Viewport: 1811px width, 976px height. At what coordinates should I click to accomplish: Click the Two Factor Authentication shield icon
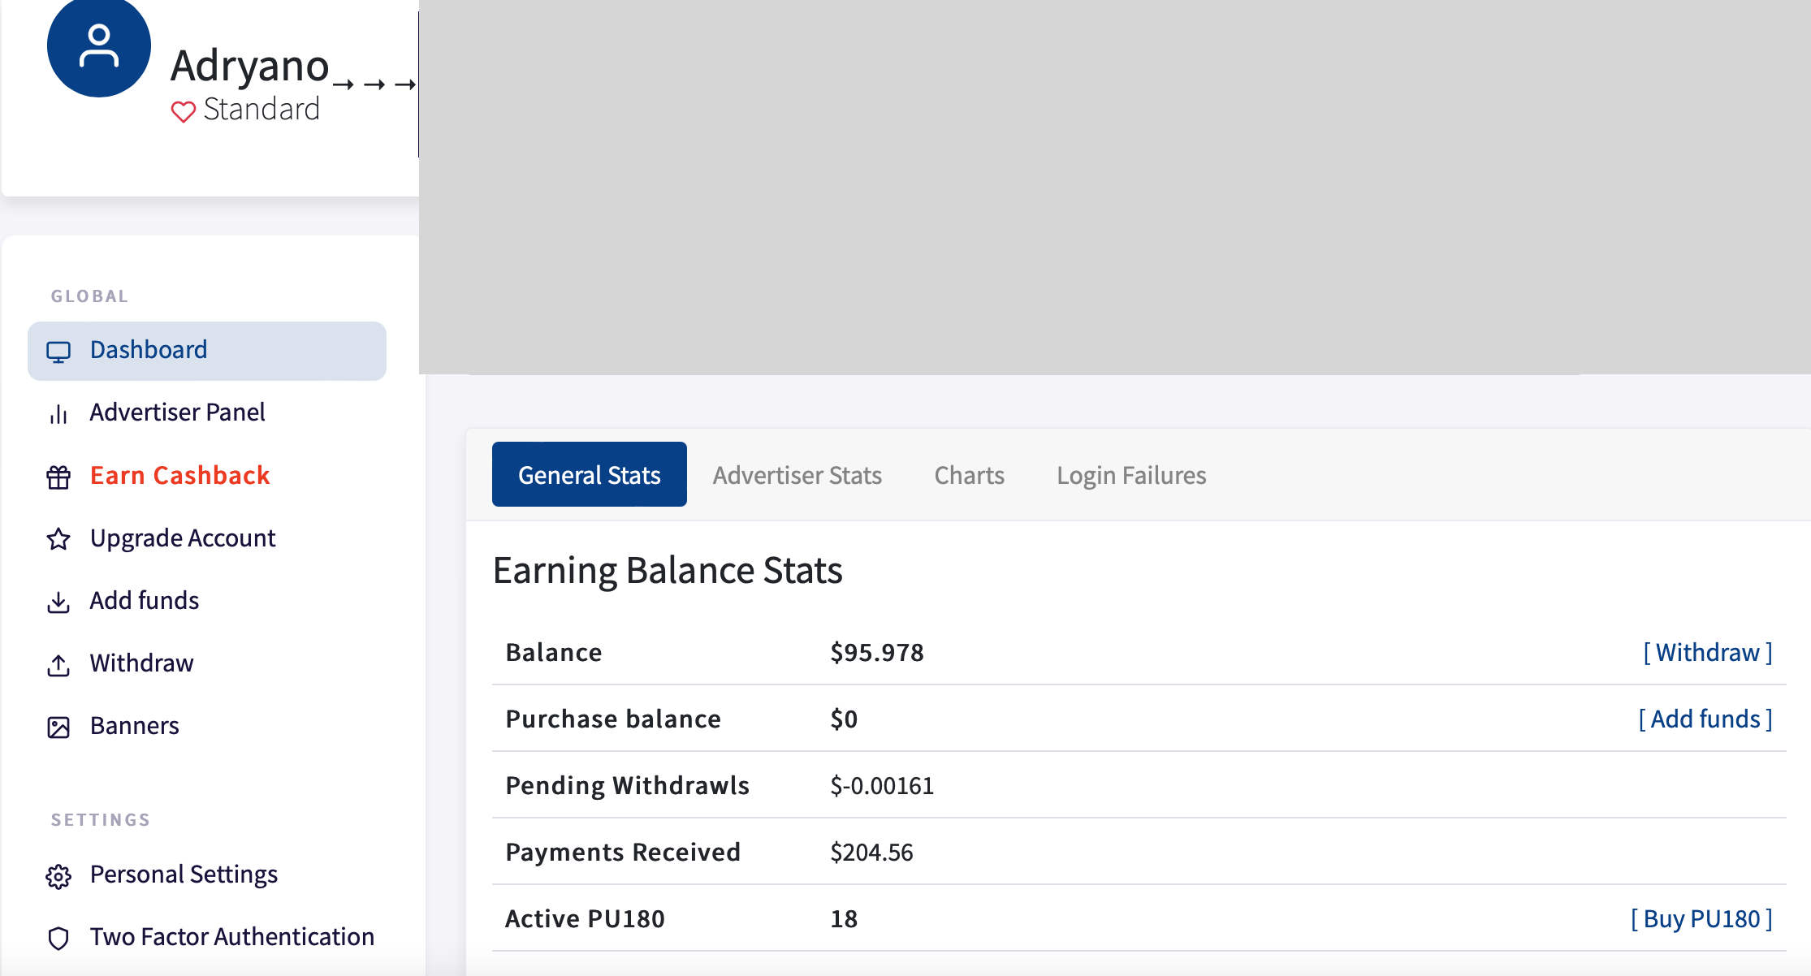click(x=58, y=938)
